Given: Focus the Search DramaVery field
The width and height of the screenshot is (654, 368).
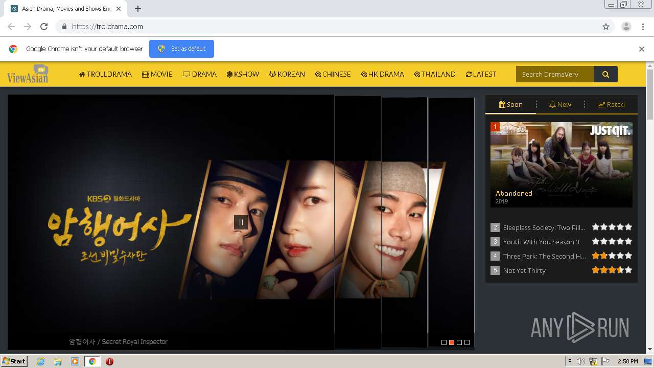Looking at the screenshot, I should 555,74.
